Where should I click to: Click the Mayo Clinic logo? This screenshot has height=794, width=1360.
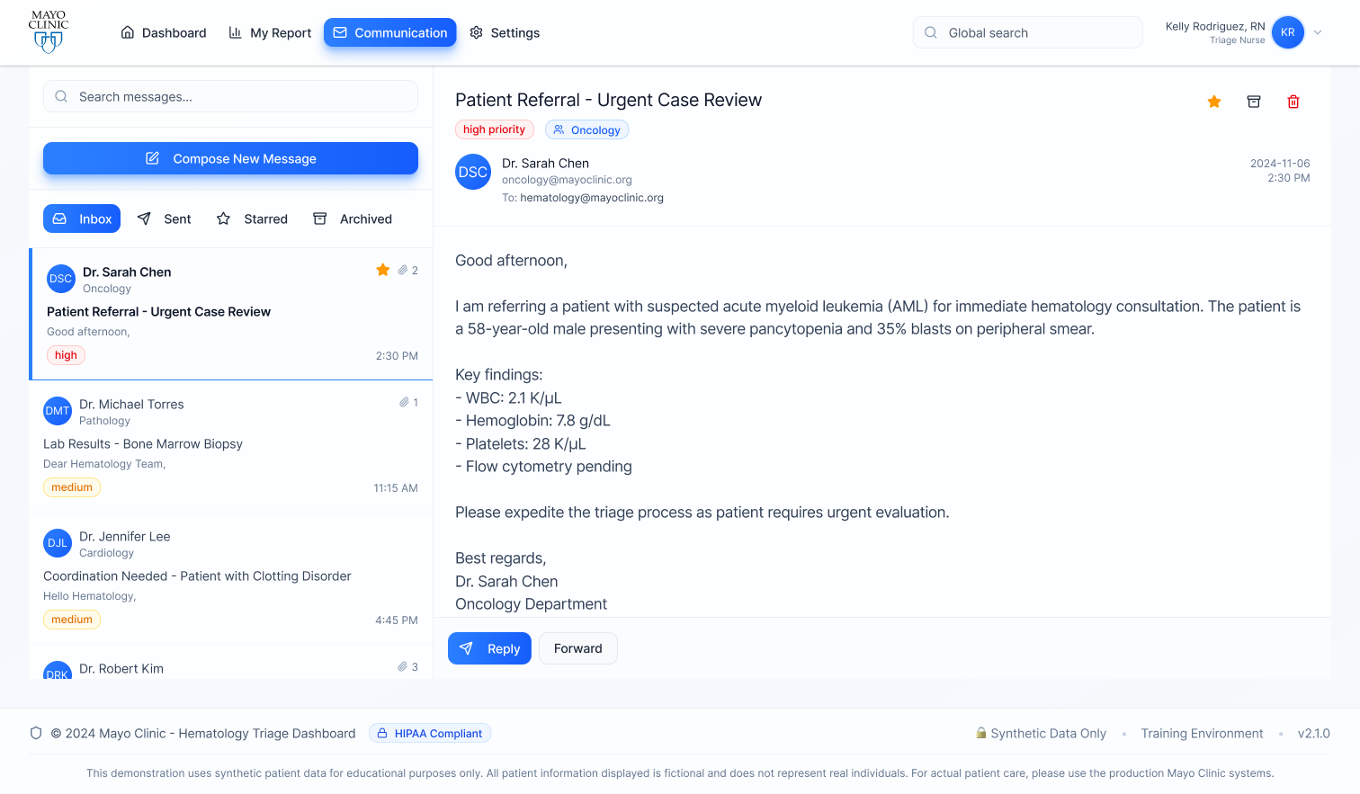coord(49,32)
